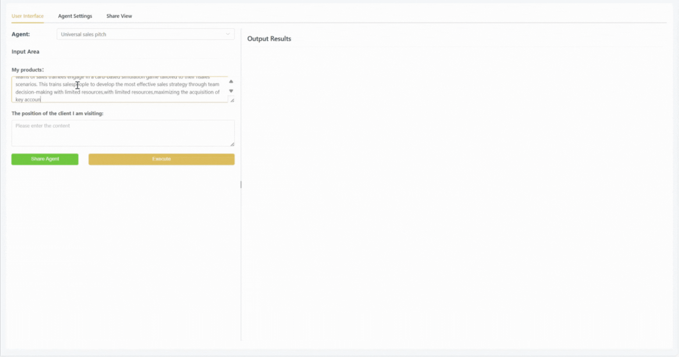Image resolution: width=679 pixels, height=357 pixels.
Task: Click the Input Area heading
Action: click(25, 51)
